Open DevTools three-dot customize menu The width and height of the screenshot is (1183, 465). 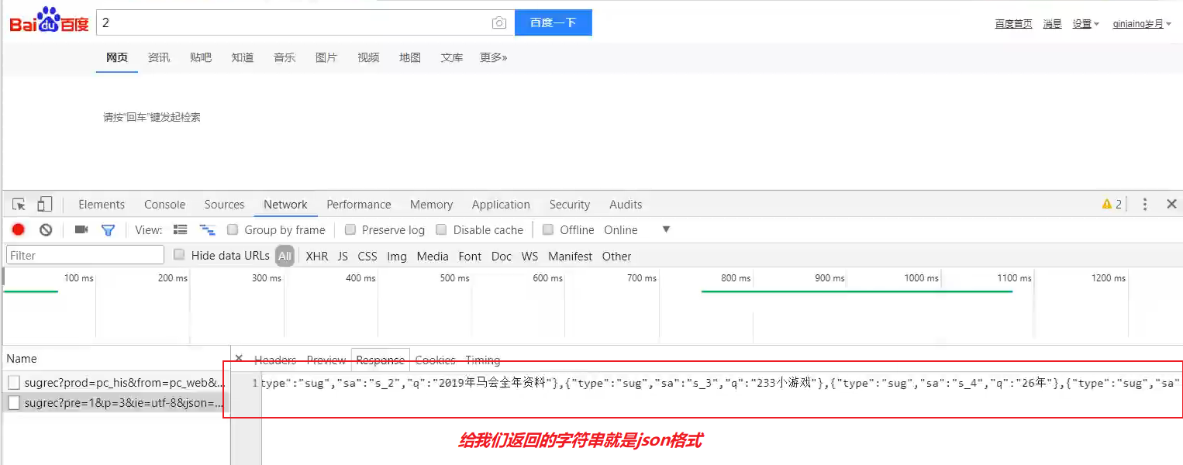click(x=1145, y=205)
